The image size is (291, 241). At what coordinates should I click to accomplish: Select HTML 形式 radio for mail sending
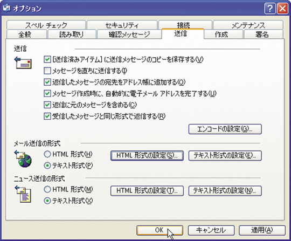[47, 154]
